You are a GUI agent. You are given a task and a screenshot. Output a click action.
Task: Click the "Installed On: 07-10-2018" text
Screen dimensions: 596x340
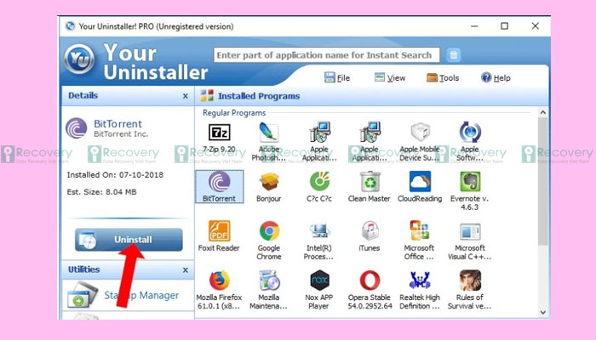[115, 175]
